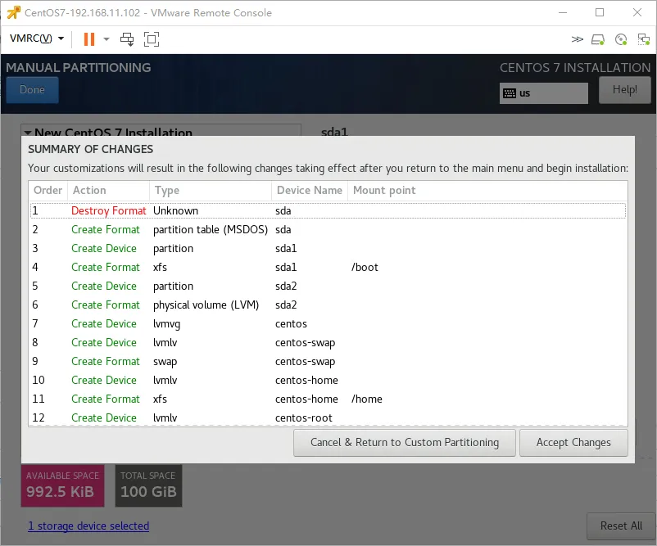This screenshot has height=546, width=657.
Task: Close the VMware Remote Console window
Action: coord(637,12)
